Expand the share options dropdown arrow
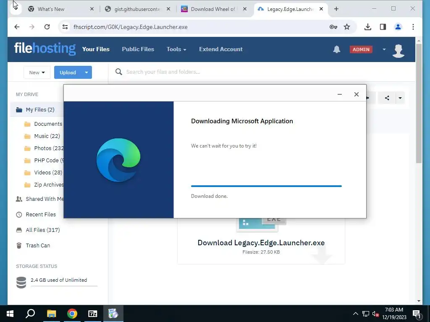The width and height of the screenshot is (430, 322). [400, 98]
